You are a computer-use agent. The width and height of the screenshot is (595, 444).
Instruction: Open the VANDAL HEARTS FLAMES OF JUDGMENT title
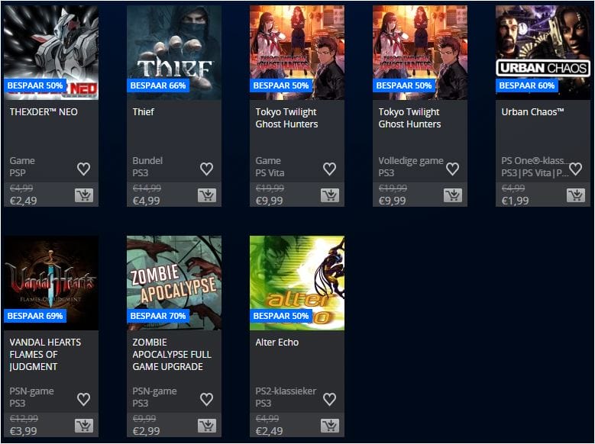[x=45, y=355]
